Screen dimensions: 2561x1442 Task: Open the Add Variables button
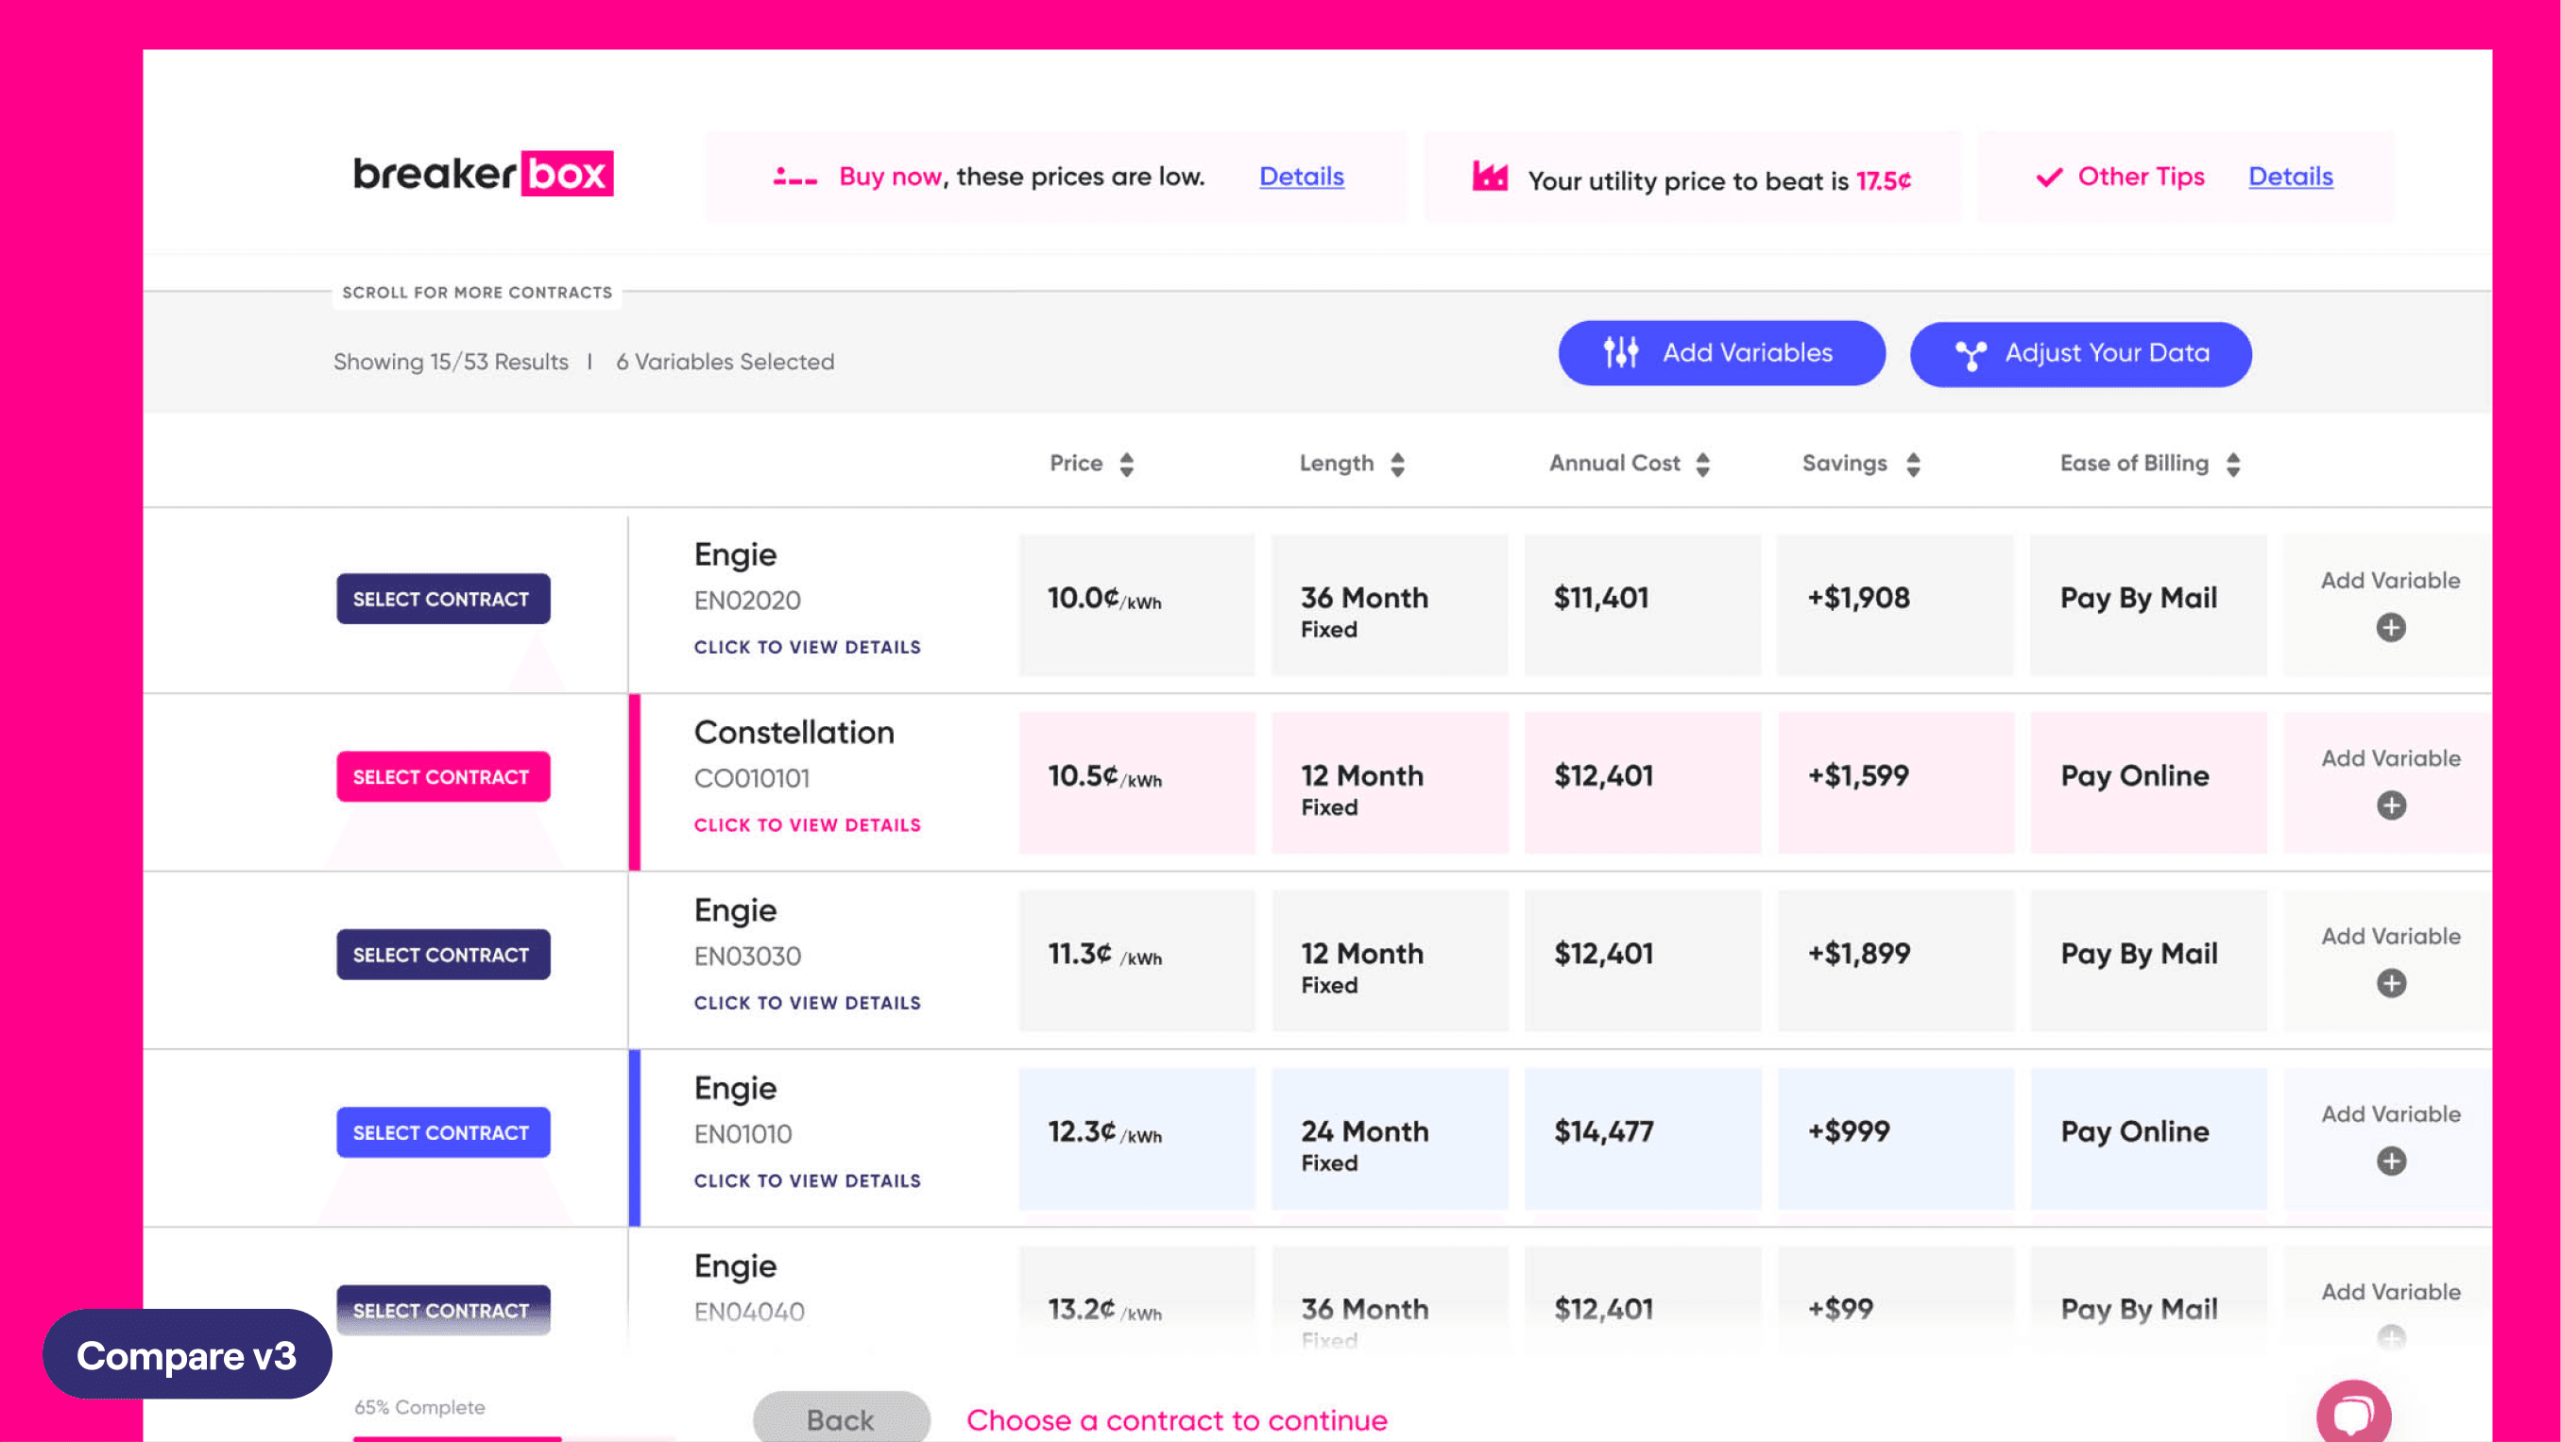pyautogui.click(x=1721, y=353)
